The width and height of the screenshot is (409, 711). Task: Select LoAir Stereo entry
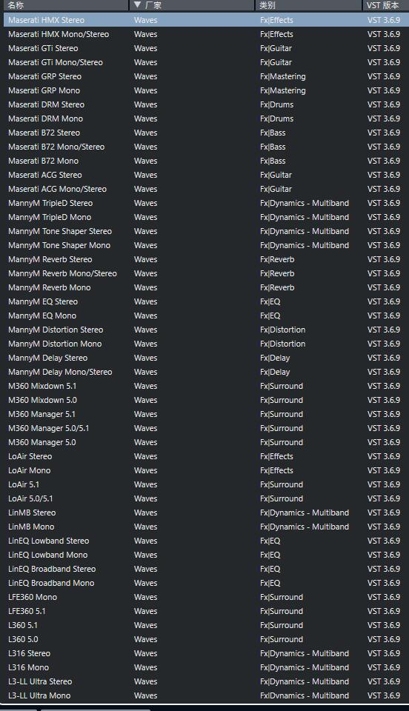coord(206,455)
